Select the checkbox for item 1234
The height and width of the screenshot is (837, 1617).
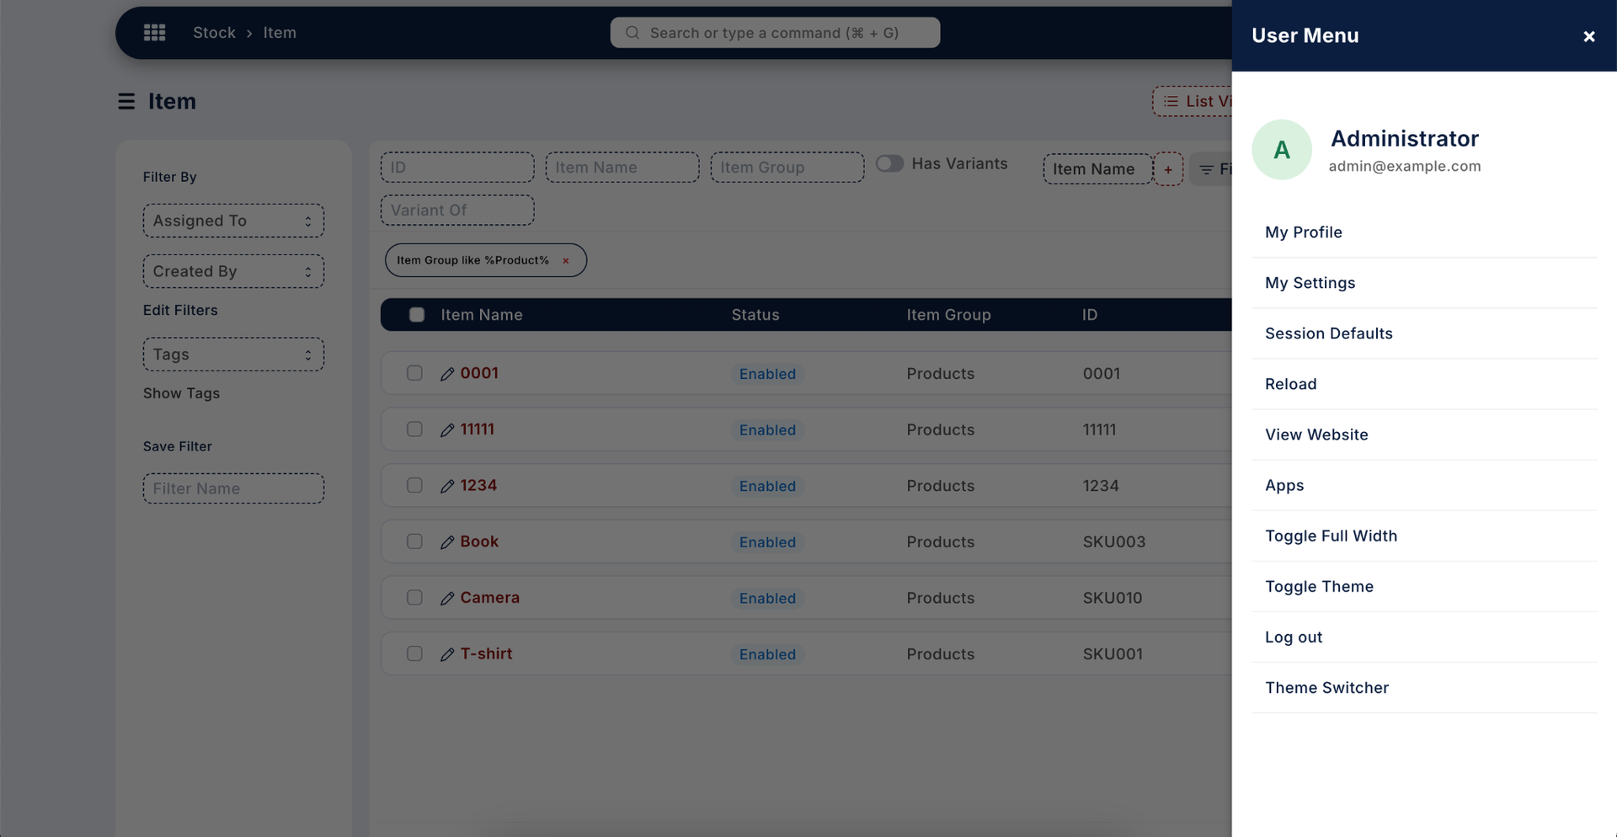click(414, 485)
